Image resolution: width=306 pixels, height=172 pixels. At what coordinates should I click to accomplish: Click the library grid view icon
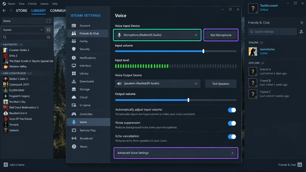click(48, 21)
